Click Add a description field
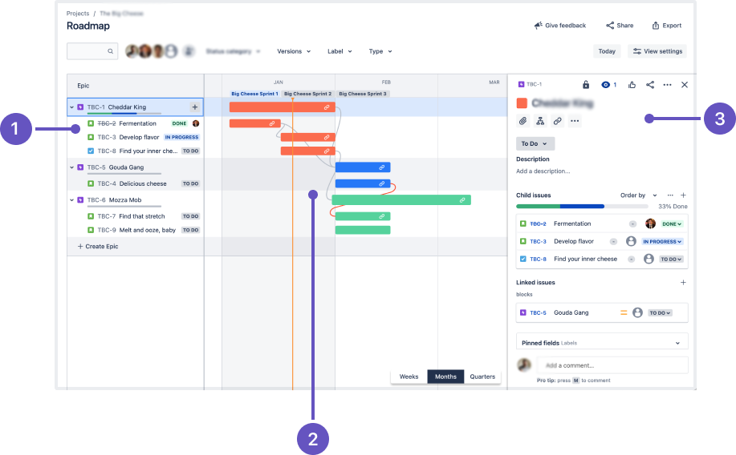 pyautogui.click(x=543, y=171)
